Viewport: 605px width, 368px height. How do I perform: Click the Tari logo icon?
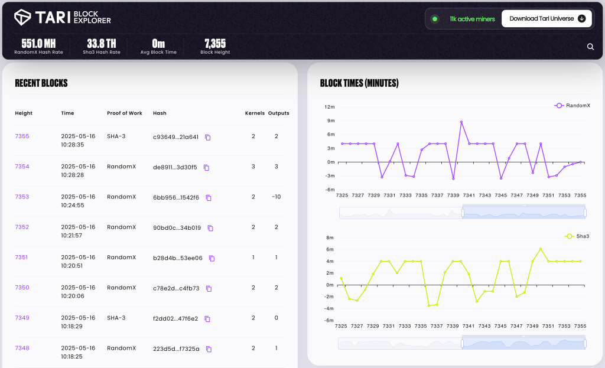23,18
